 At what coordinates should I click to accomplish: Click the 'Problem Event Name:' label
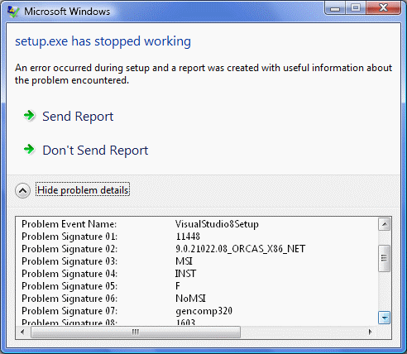69,224
